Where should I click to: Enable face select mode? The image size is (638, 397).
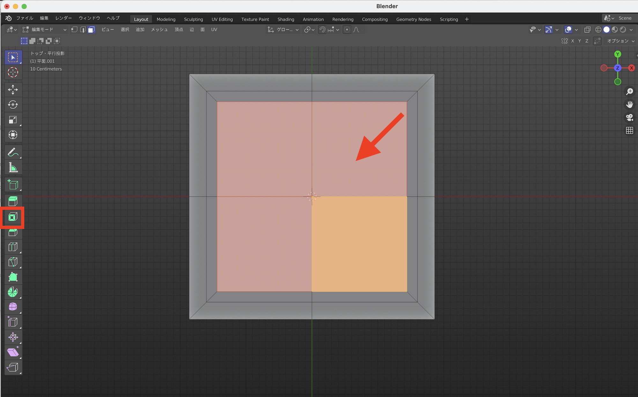click(91, 30)
